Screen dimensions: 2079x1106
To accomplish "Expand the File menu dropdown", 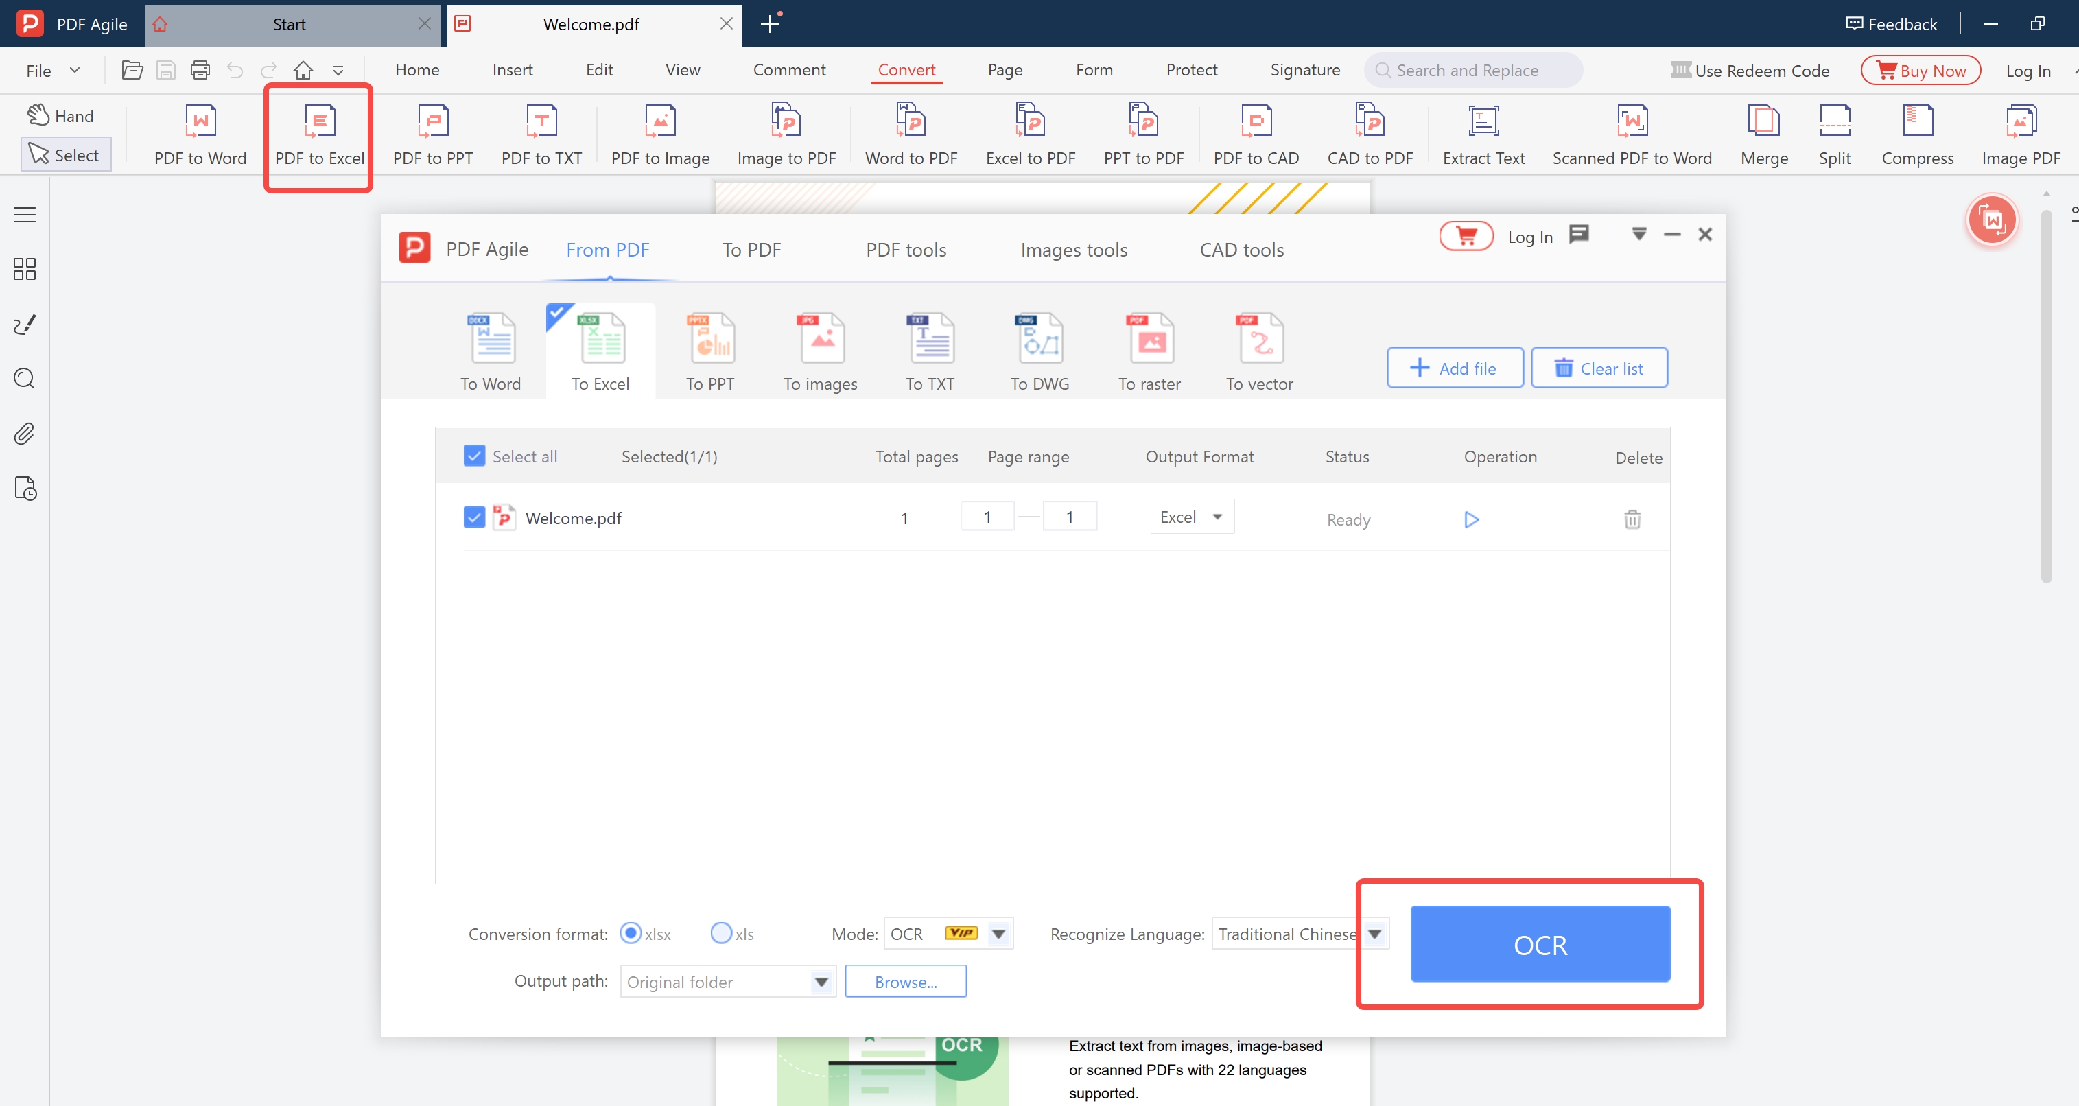I will pos(54,70).
